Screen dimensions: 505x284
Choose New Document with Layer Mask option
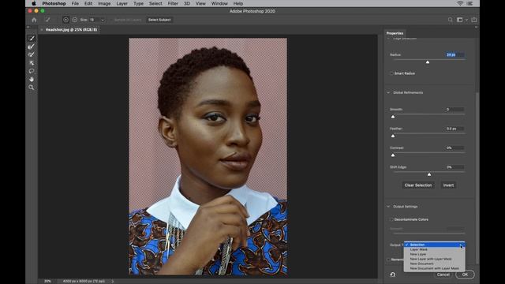[434, 268]
